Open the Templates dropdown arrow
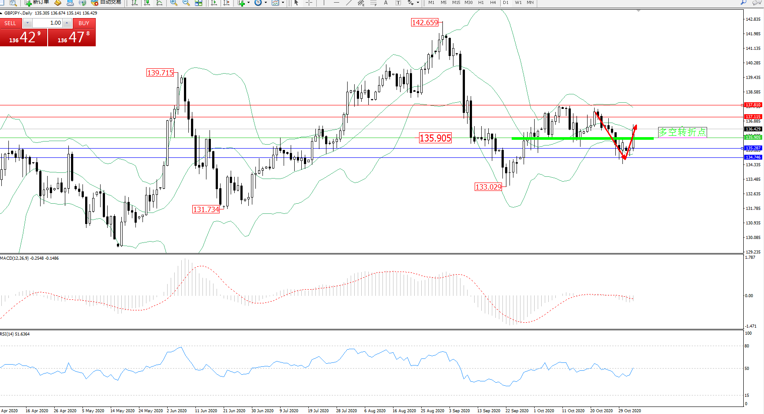 [x=283, y=3]
